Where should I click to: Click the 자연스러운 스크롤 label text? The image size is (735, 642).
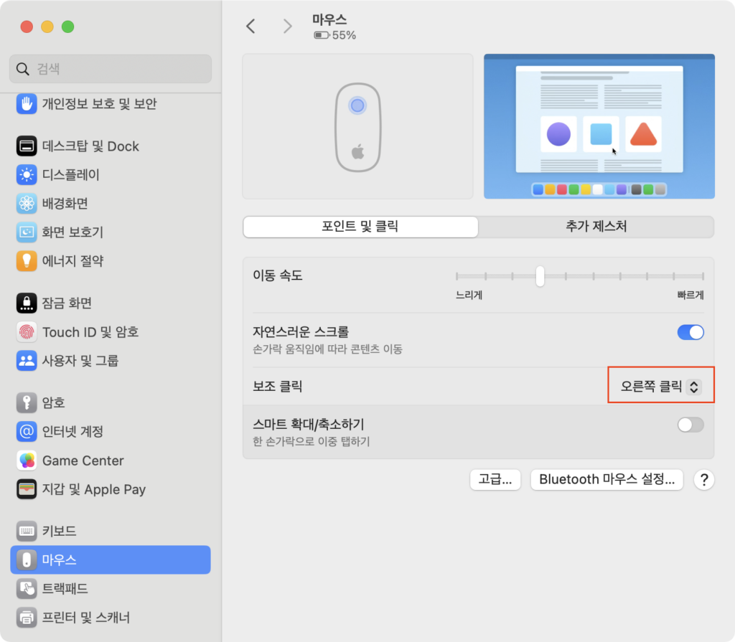(x=301, y=332)
